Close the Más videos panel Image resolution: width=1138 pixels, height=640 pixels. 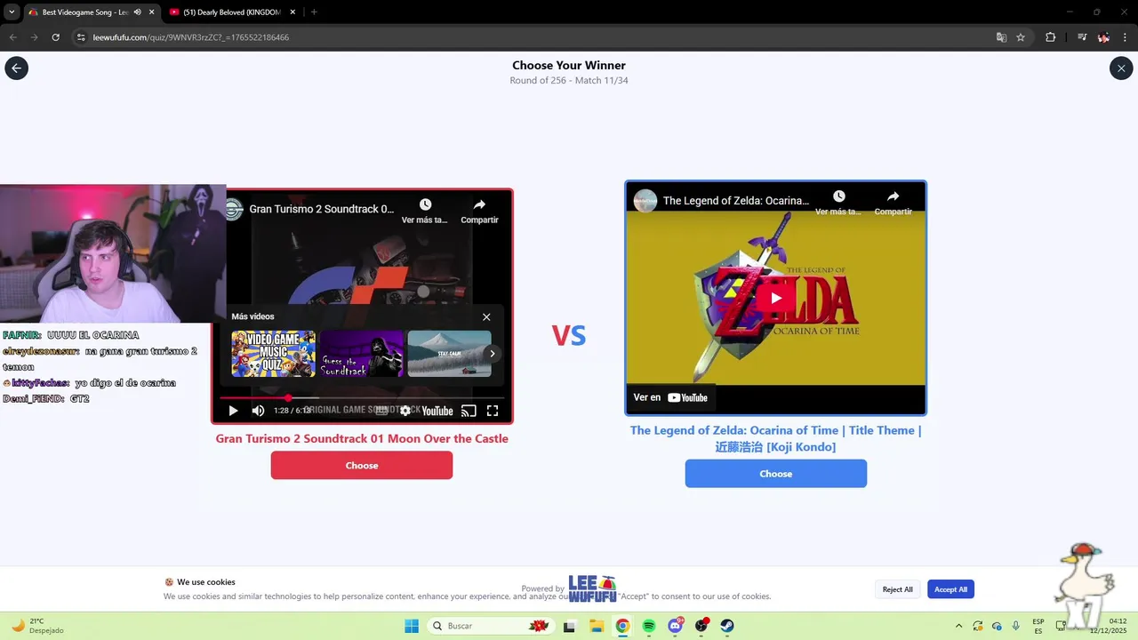486,316
